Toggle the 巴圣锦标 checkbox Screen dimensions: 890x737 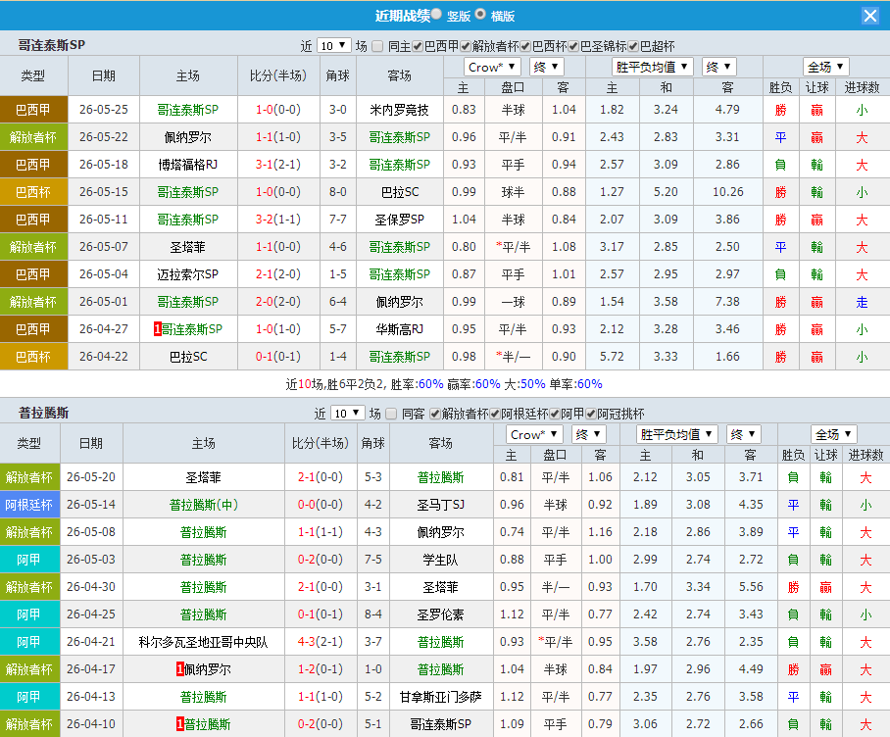573,46
